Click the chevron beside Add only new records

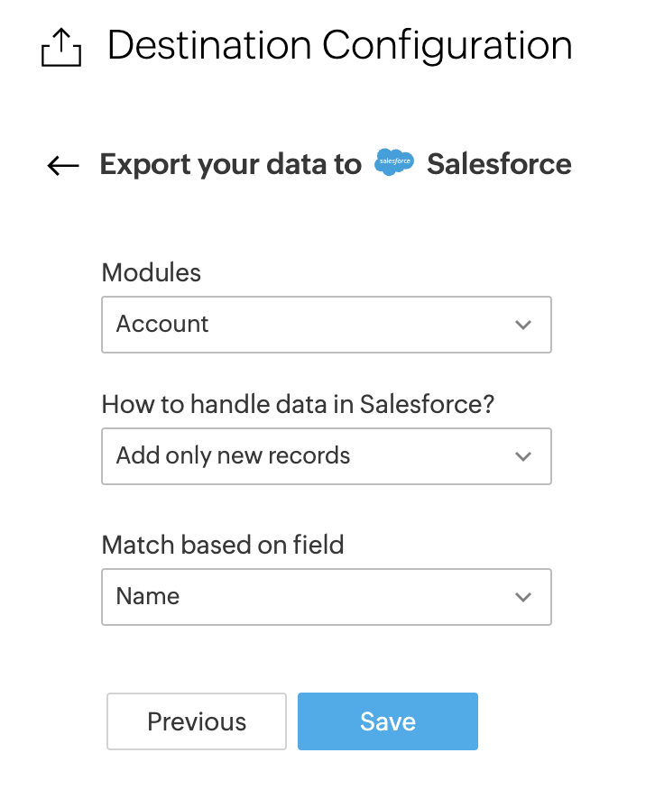(x=523, y=456)
